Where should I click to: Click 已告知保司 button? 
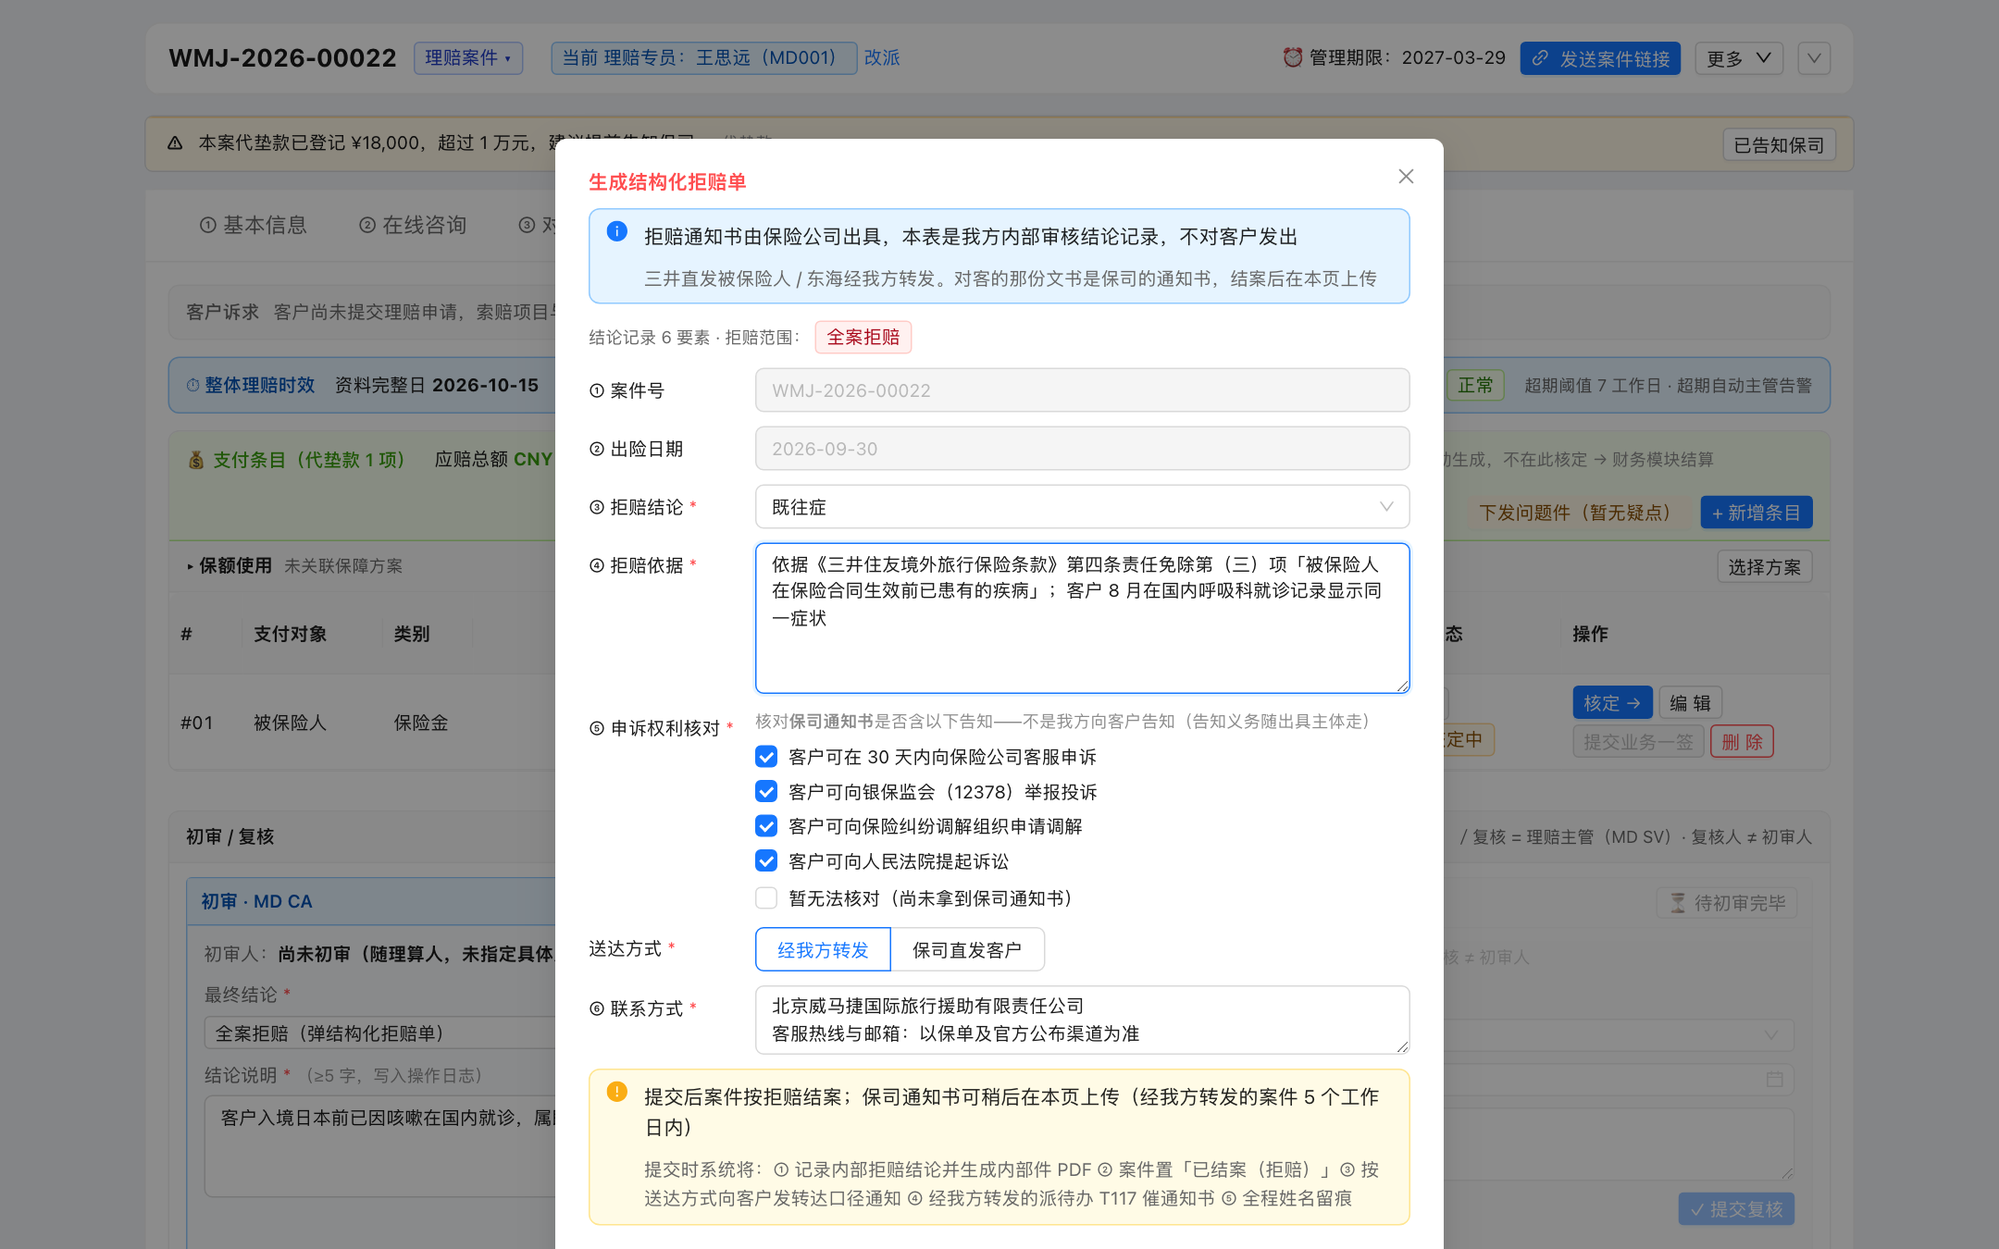coord(1779,145)
